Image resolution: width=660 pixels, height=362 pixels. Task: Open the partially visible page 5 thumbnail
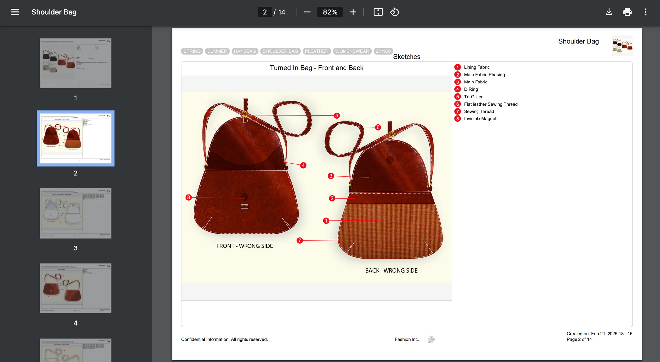(76, 350)
